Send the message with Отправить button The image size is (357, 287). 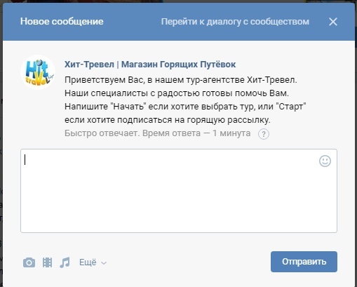point(304,262)
